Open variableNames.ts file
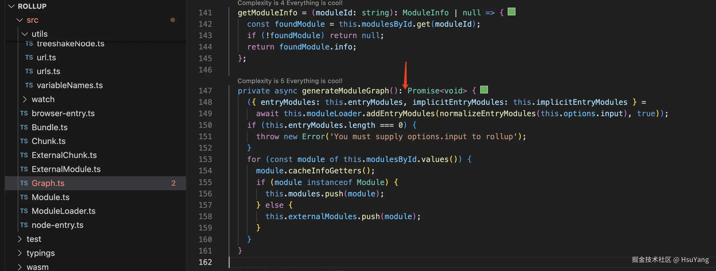The image size is (716, 271). (70, 85)
